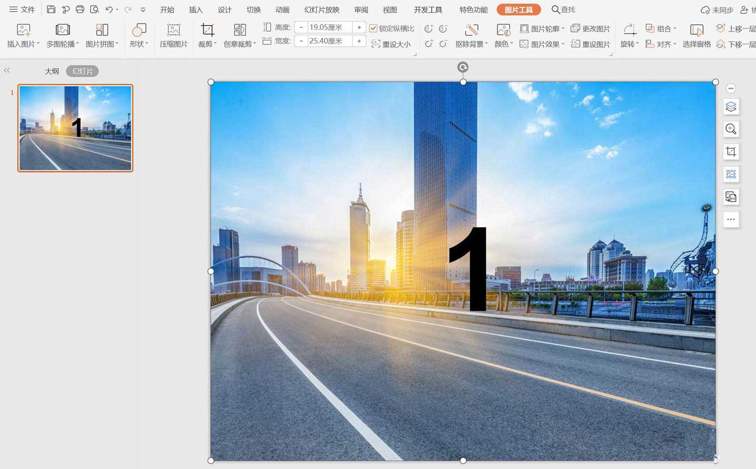
Task: Select slide 1 thumbnail in panel
Action: click(x=75, y=128)
